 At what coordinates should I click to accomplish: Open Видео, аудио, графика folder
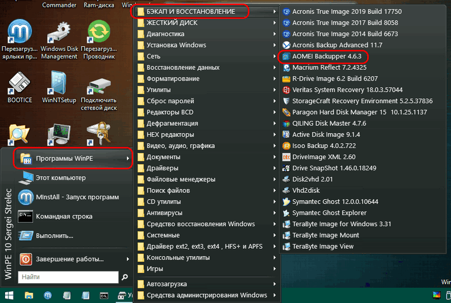[206, 146]
